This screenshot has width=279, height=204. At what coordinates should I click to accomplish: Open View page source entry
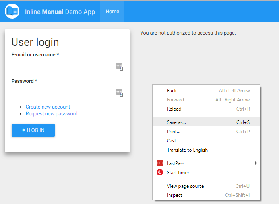[x=206, y=186]
